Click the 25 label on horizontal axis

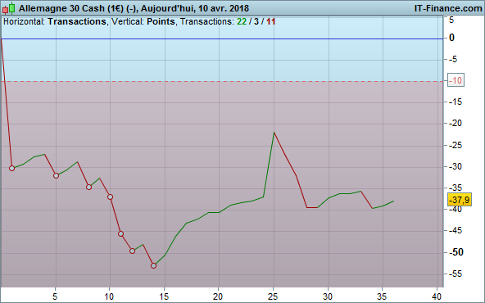tap(273, 296)
